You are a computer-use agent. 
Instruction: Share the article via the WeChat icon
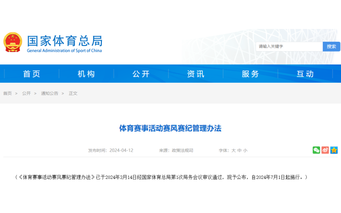pos(316,150)
